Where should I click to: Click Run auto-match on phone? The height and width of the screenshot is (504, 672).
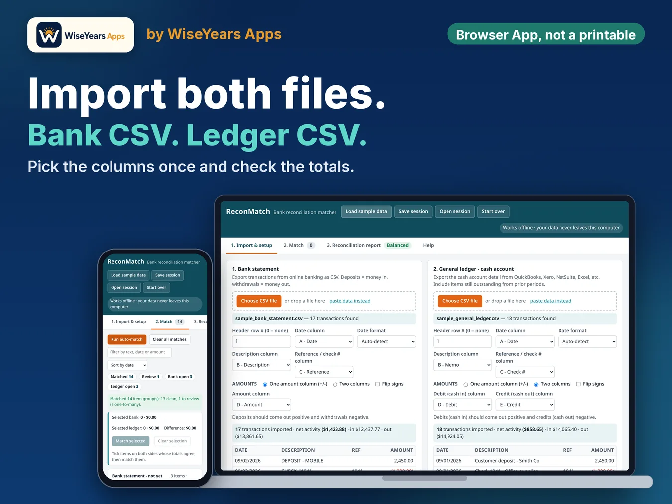point(127,339)
